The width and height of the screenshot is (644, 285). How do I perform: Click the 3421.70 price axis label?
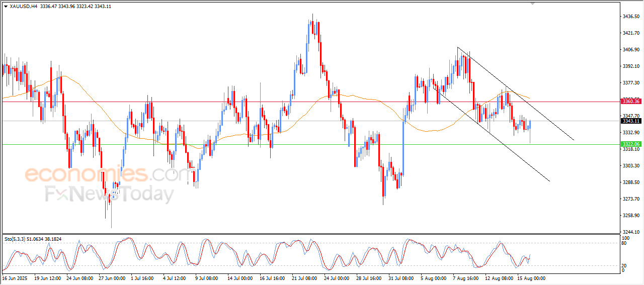631,33
